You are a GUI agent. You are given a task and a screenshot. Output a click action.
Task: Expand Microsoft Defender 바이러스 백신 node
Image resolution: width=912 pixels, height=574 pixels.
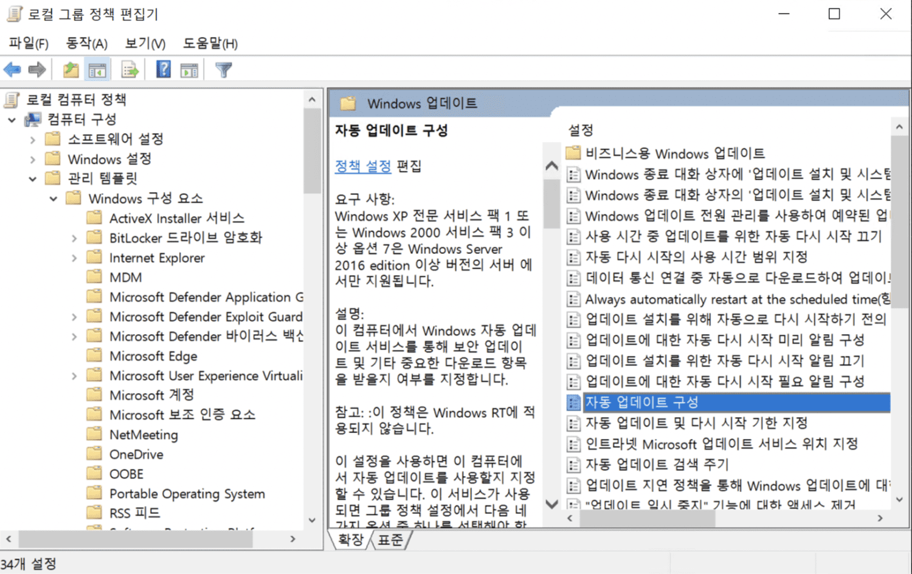tap(74, 337)
